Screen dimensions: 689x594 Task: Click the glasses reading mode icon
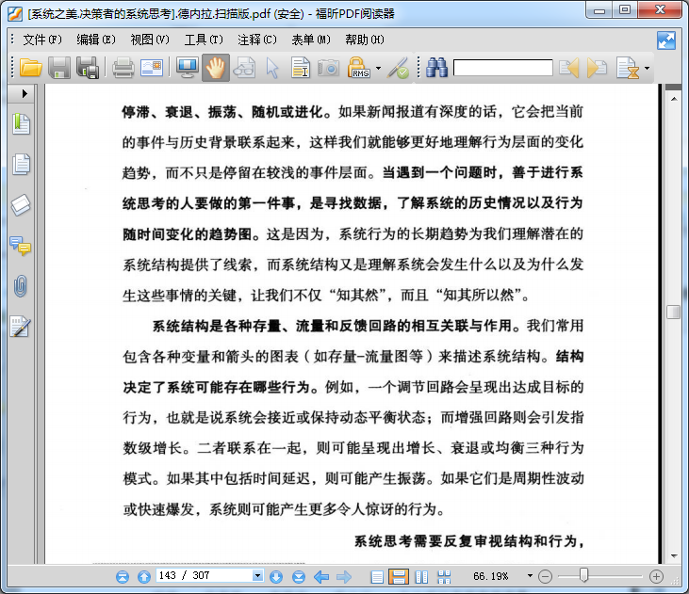244,68
